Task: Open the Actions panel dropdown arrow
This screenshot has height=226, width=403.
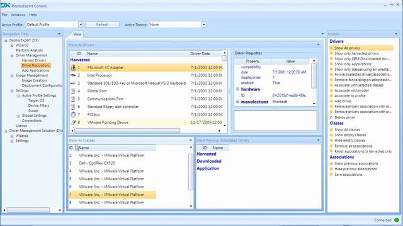Action: tap(396, 34)
